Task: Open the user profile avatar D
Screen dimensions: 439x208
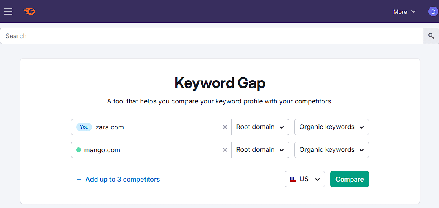Action: (433, 12)
